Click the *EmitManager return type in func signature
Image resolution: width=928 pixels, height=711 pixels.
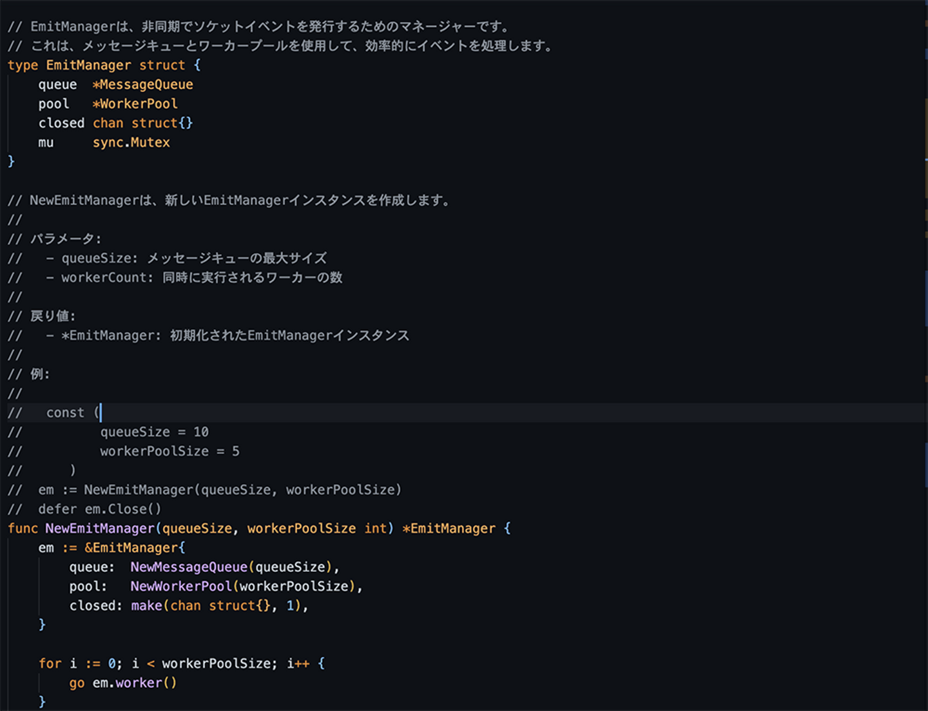tap(449, 529)
